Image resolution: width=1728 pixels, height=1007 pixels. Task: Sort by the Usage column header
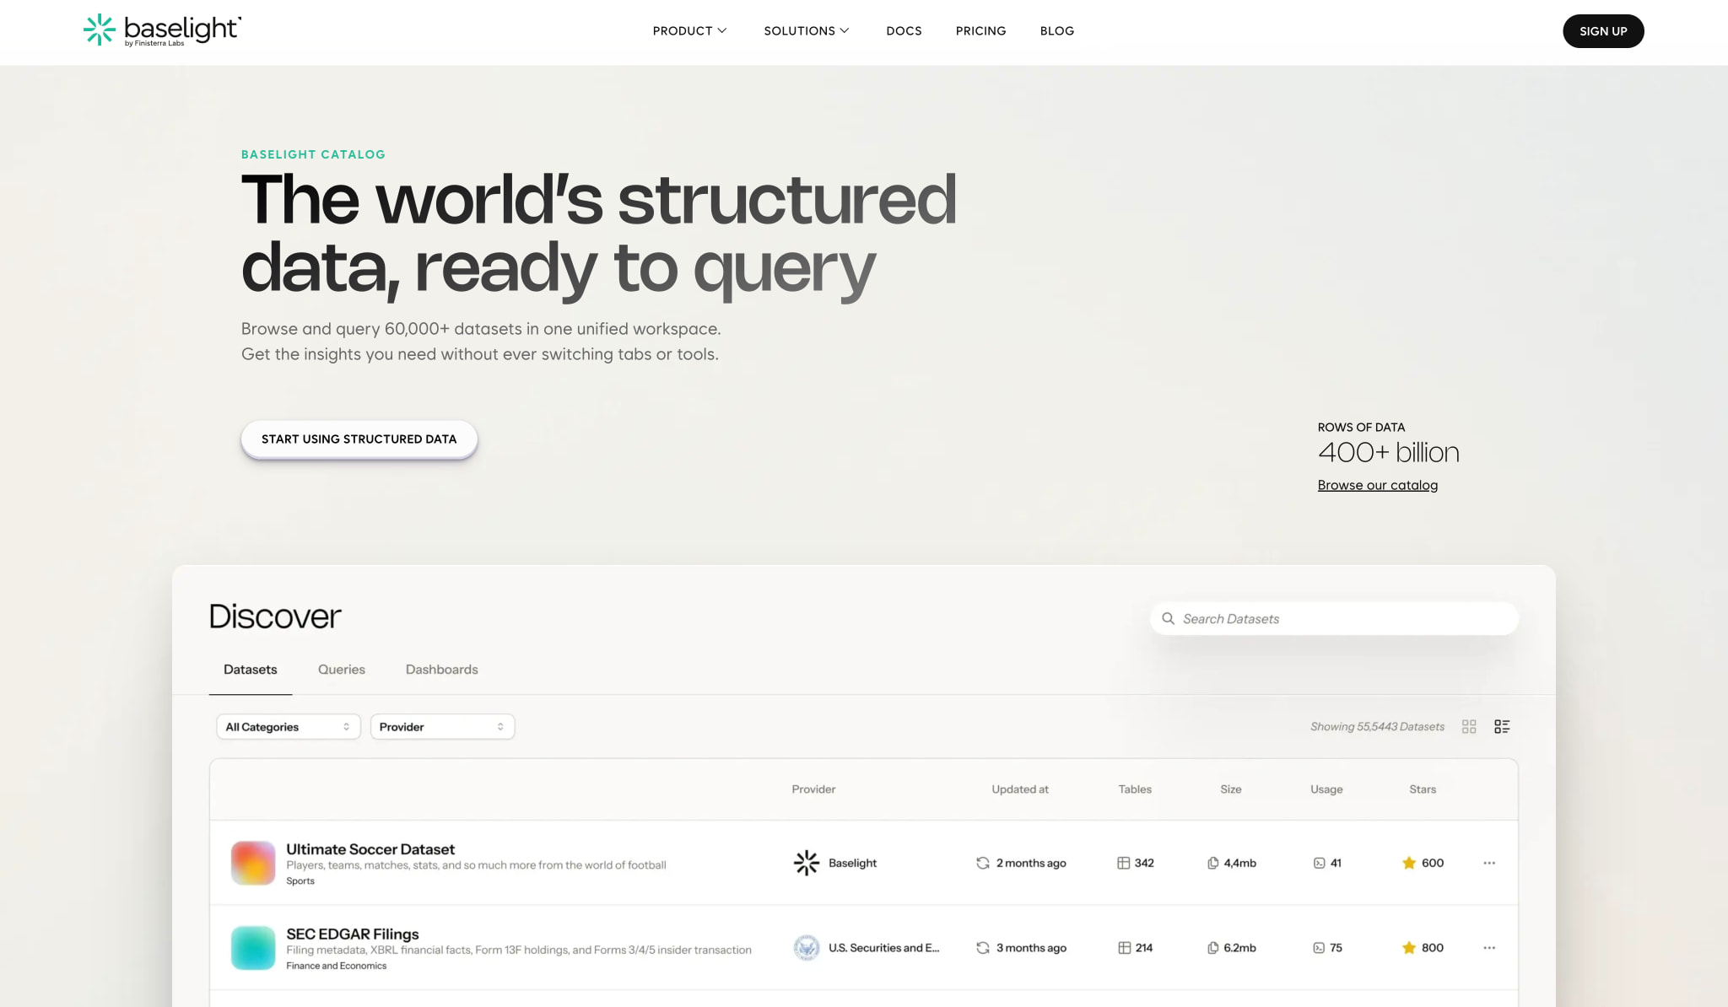[x=1326, y=789]
